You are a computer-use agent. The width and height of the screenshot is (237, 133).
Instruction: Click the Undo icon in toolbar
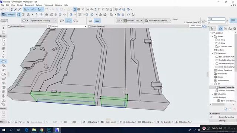click(3, 9)
